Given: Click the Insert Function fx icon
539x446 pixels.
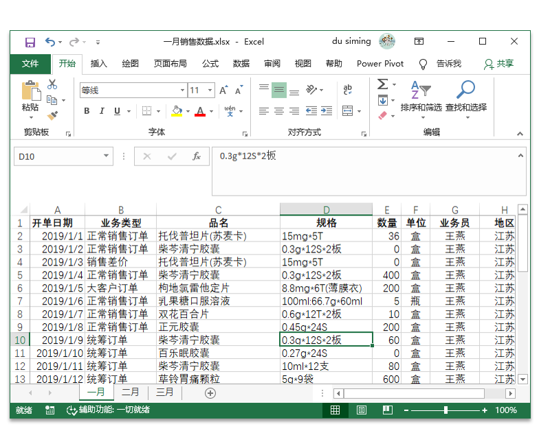Looking at the screenshot, I should point(197,156).
